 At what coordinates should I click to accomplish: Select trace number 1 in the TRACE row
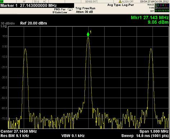pos(156,5)
